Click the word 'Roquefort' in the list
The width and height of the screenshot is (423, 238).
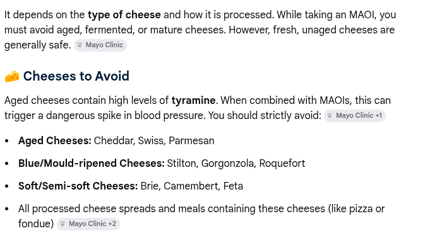tap(282, 164)
